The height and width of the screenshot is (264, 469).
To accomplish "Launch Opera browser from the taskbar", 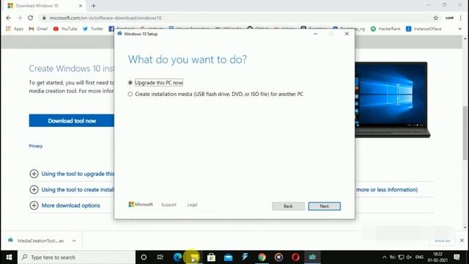I will click(295, 257).
